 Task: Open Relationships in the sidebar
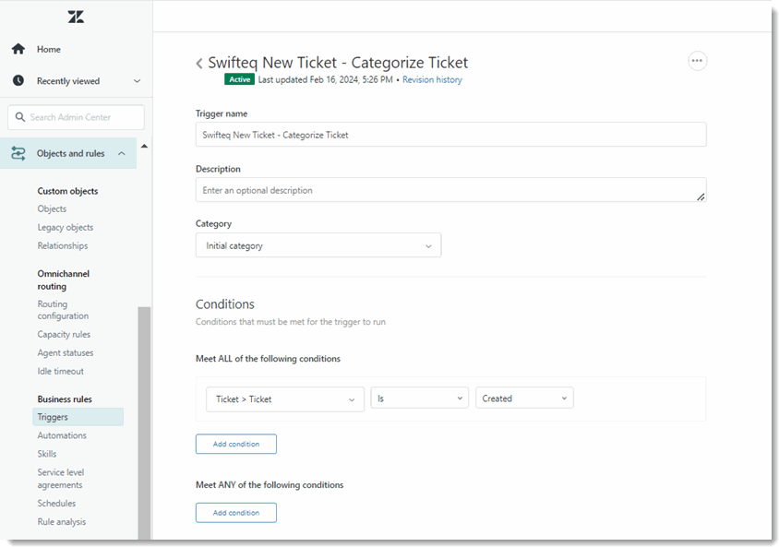63,245
